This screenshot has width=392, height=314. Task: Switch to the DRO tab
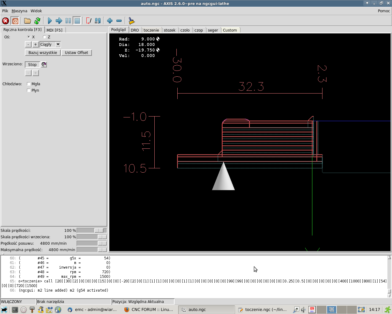click(135, 30)
